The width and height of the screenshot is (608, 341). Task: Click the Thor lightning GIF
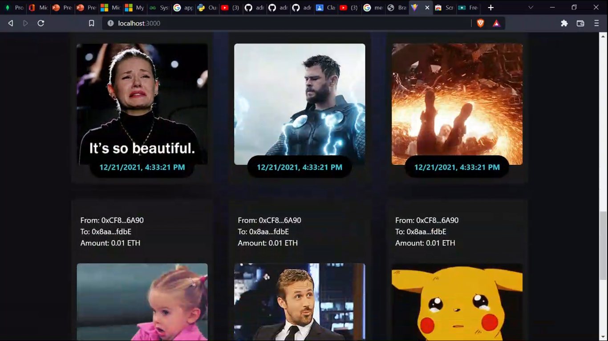300,104
